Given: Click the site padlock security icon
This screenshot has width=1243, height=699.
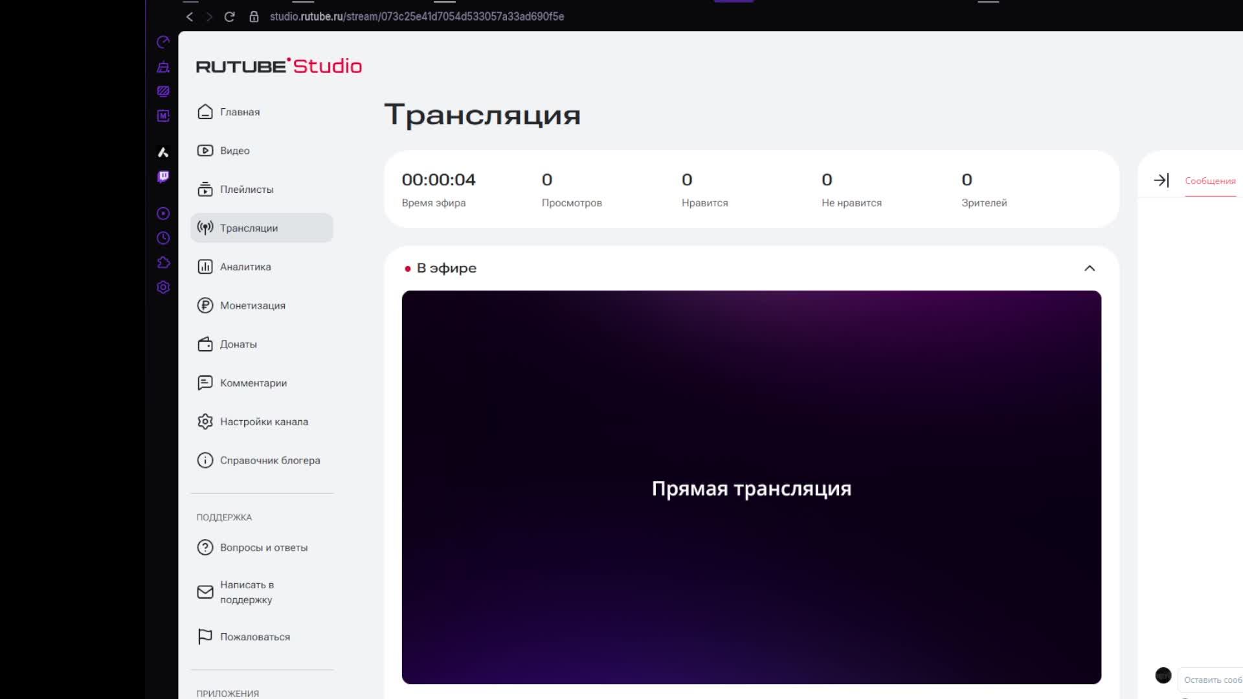Looking at the screenshot, I should tap(254, 17).
